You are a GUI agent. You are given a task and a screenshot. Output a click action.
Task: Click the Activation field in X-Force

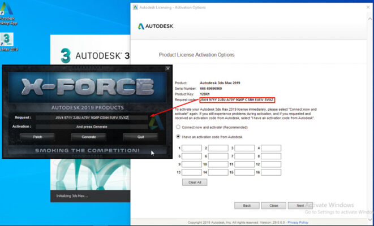tap(92, 127)
